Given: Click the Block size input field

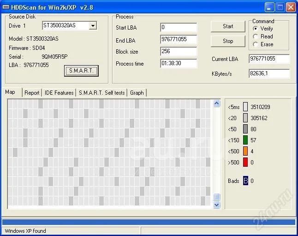Looking at the screenshot, I should click(x=179, y=51).
